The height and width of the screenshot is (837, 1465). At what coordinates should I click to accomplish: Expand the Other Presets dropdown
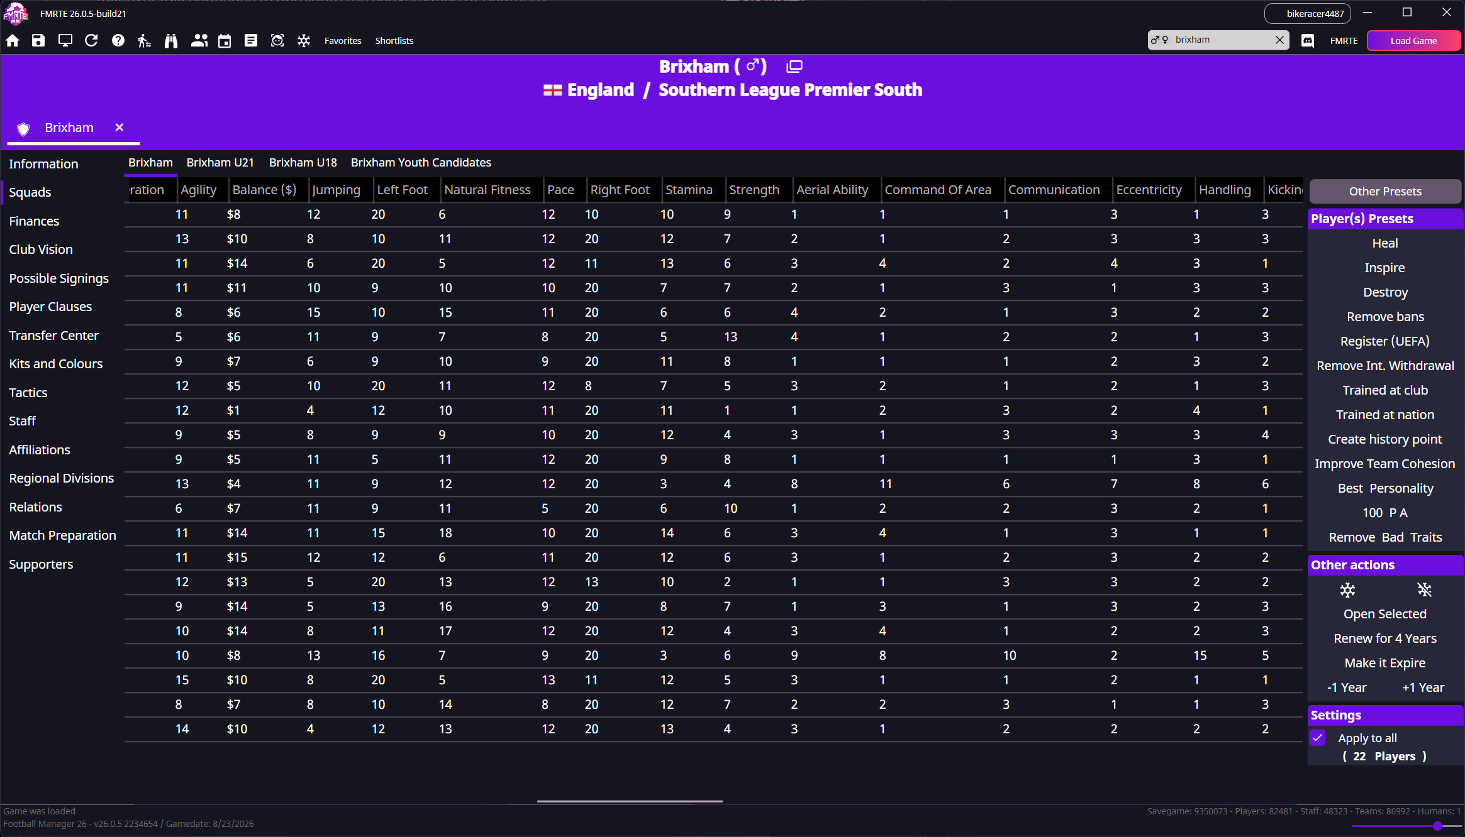[x=1384, y=191]
